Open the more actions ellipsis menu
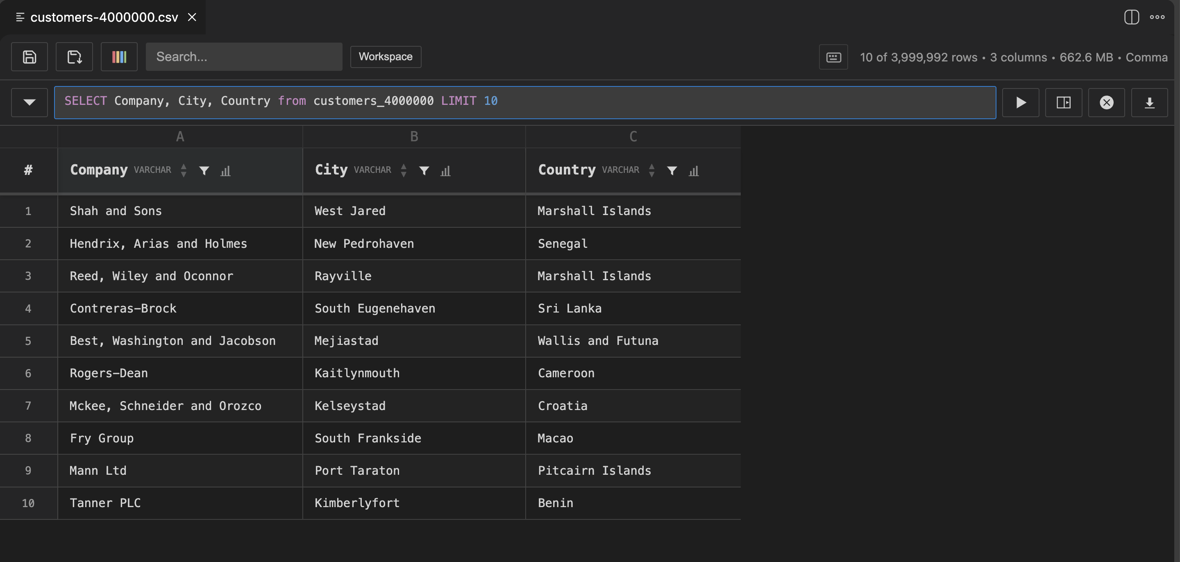The width and height of the screenshot is (1180, 562). (x=1157, y=17)
